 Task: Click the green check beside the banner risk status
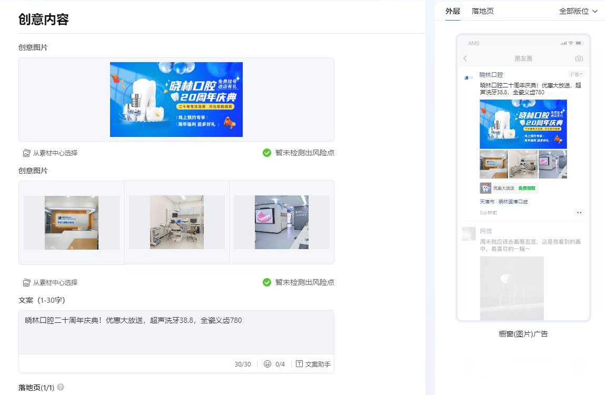(x=267, y=153)
